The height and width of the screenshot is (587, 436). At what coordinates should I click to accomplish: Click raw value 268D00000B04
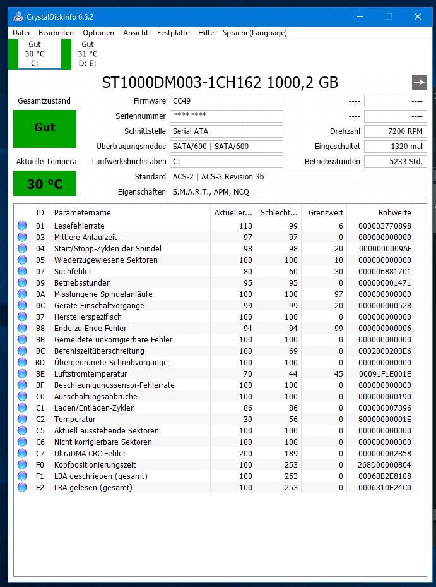[384, 464]
